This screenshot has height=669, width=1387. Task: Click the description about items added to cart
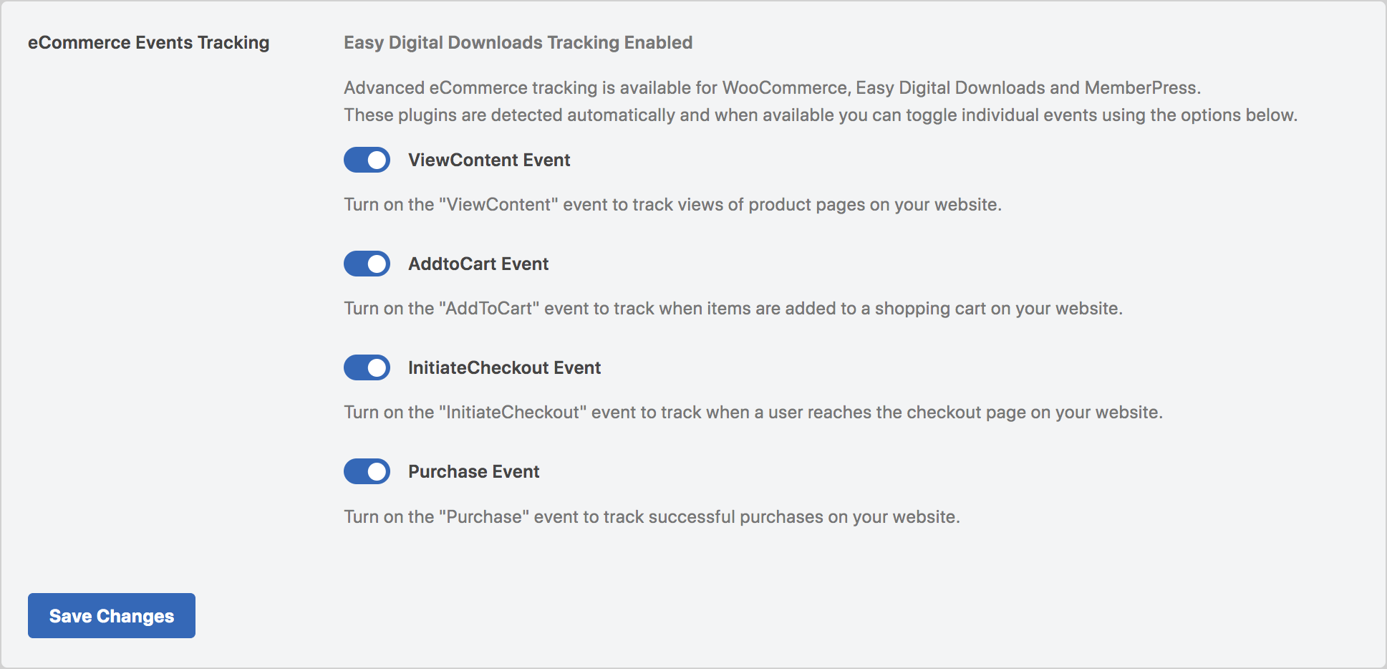(x=733, y=309)
